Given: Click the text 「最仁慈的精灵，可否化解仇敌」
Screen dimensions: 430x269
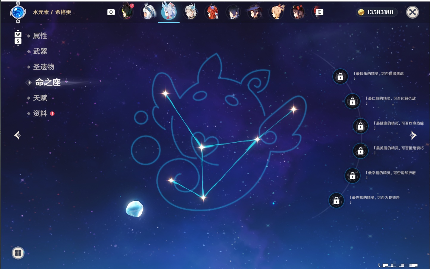Looking at the screenshot, I should click(x=390, y=100).
